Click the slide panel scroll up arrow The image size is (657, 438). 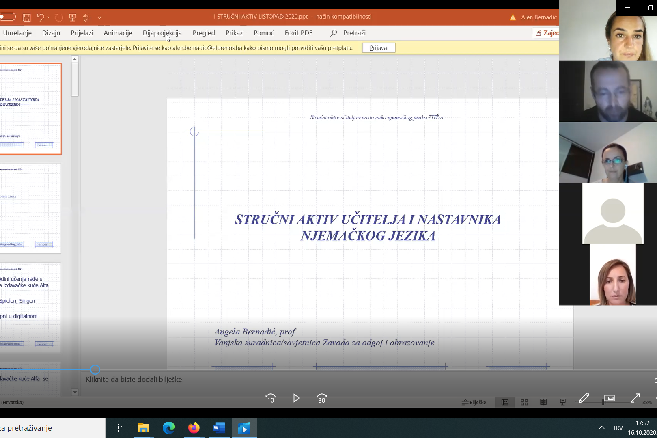pos(75,59)
